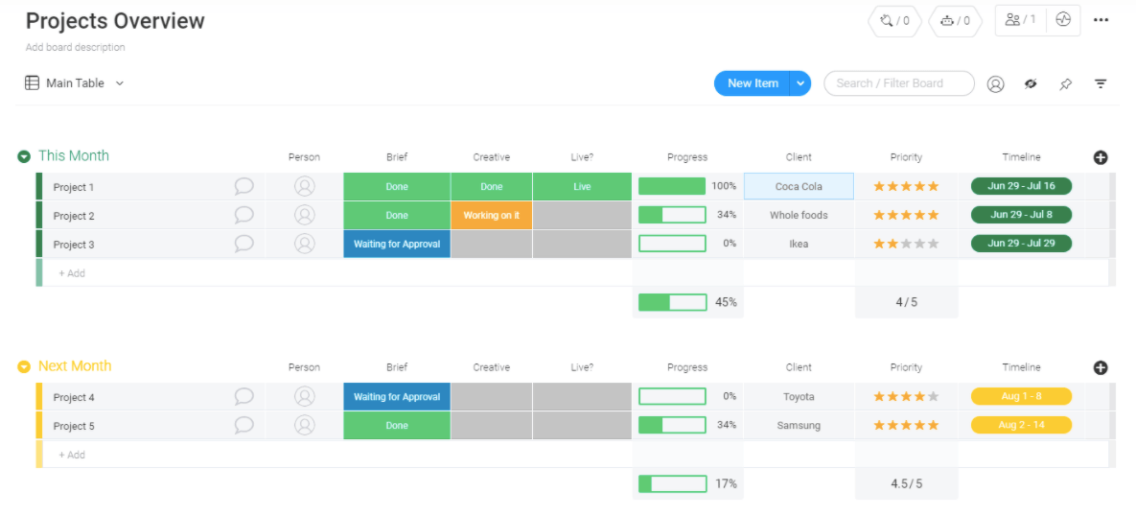Viewport: 1136px width, 516px height.
Task: Change Project 5 Brief Done status
Action: [x=397, y=426]
